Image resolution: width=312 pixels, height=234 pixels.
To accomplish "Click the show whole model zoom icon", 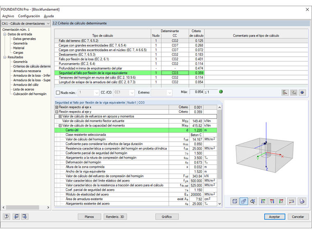I will [x=253, y=202].
